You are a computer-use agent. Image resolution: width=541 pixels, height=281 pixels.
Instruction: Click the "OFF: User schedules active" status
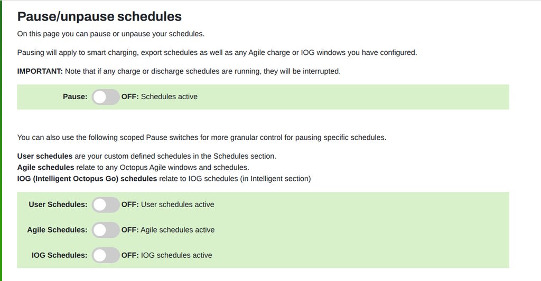coord(168,205)
